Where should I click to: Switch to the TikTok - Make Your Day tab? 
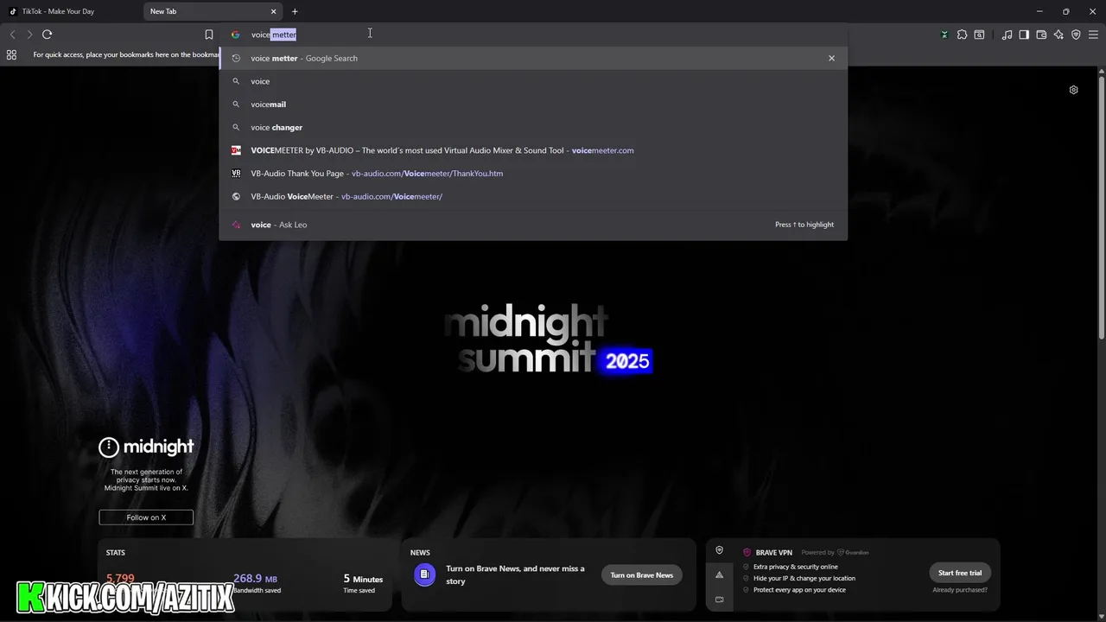(x=71, y=11)
